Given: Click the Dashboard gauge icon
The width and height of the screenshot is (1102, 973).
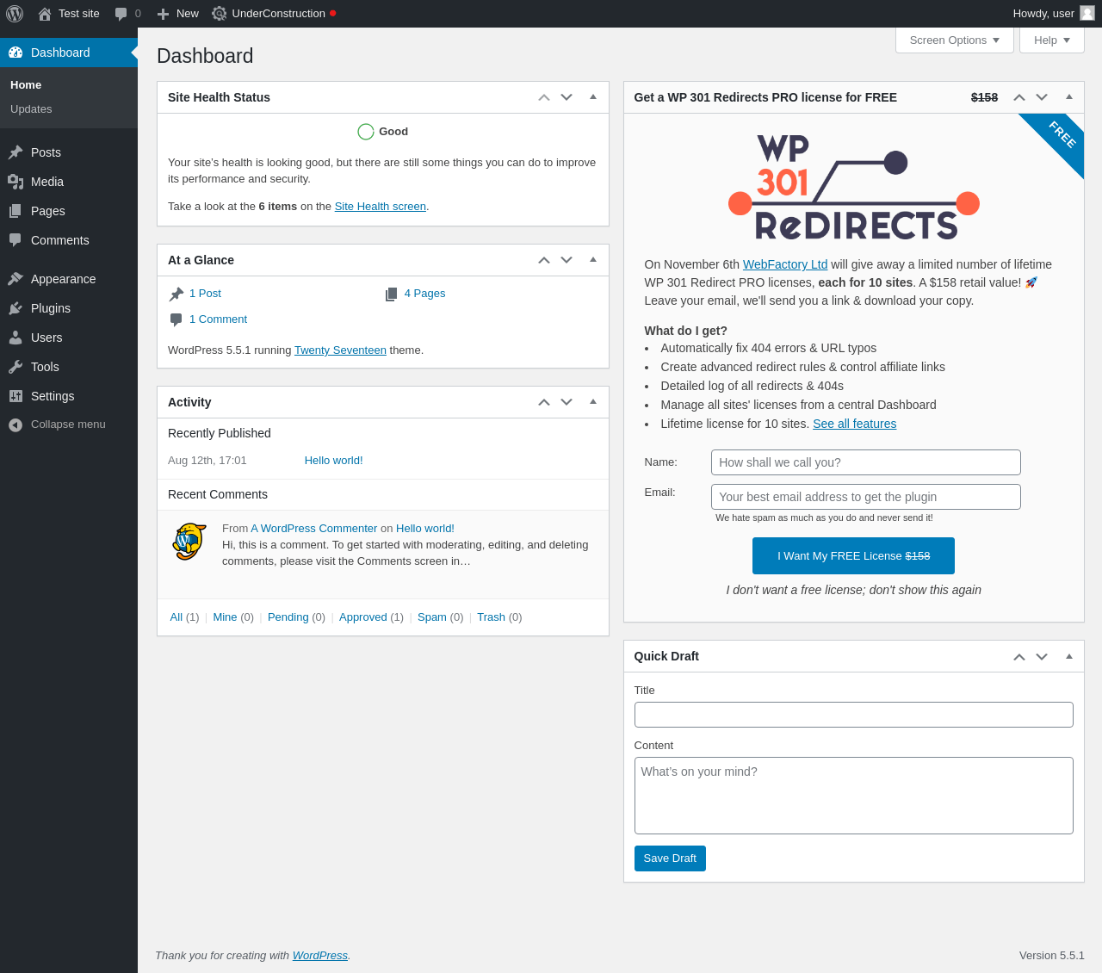Looking at the screenshot, I should pos(15,53).
